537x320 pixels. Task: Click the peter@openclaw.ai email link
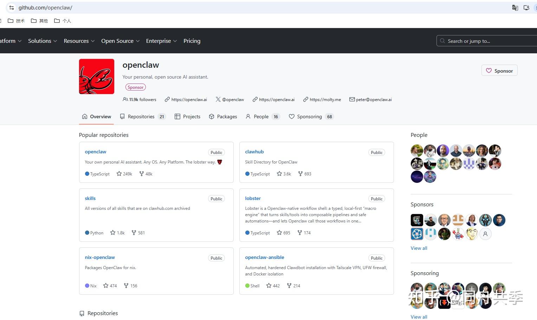pos(374,100)
